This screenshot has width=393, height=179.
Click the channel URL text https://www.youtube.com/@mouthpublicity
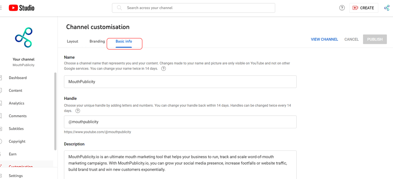[x=98, y=132]
